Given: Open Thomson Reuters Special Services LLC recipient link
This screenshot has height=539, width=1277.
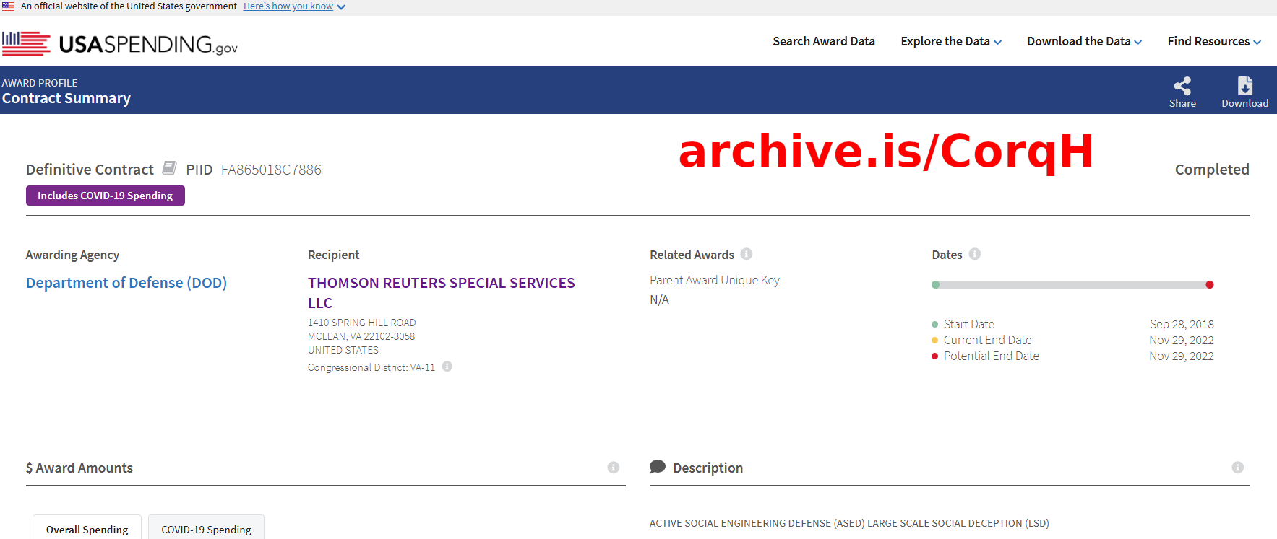Looking at the screenshot, I should pos(442,293).
